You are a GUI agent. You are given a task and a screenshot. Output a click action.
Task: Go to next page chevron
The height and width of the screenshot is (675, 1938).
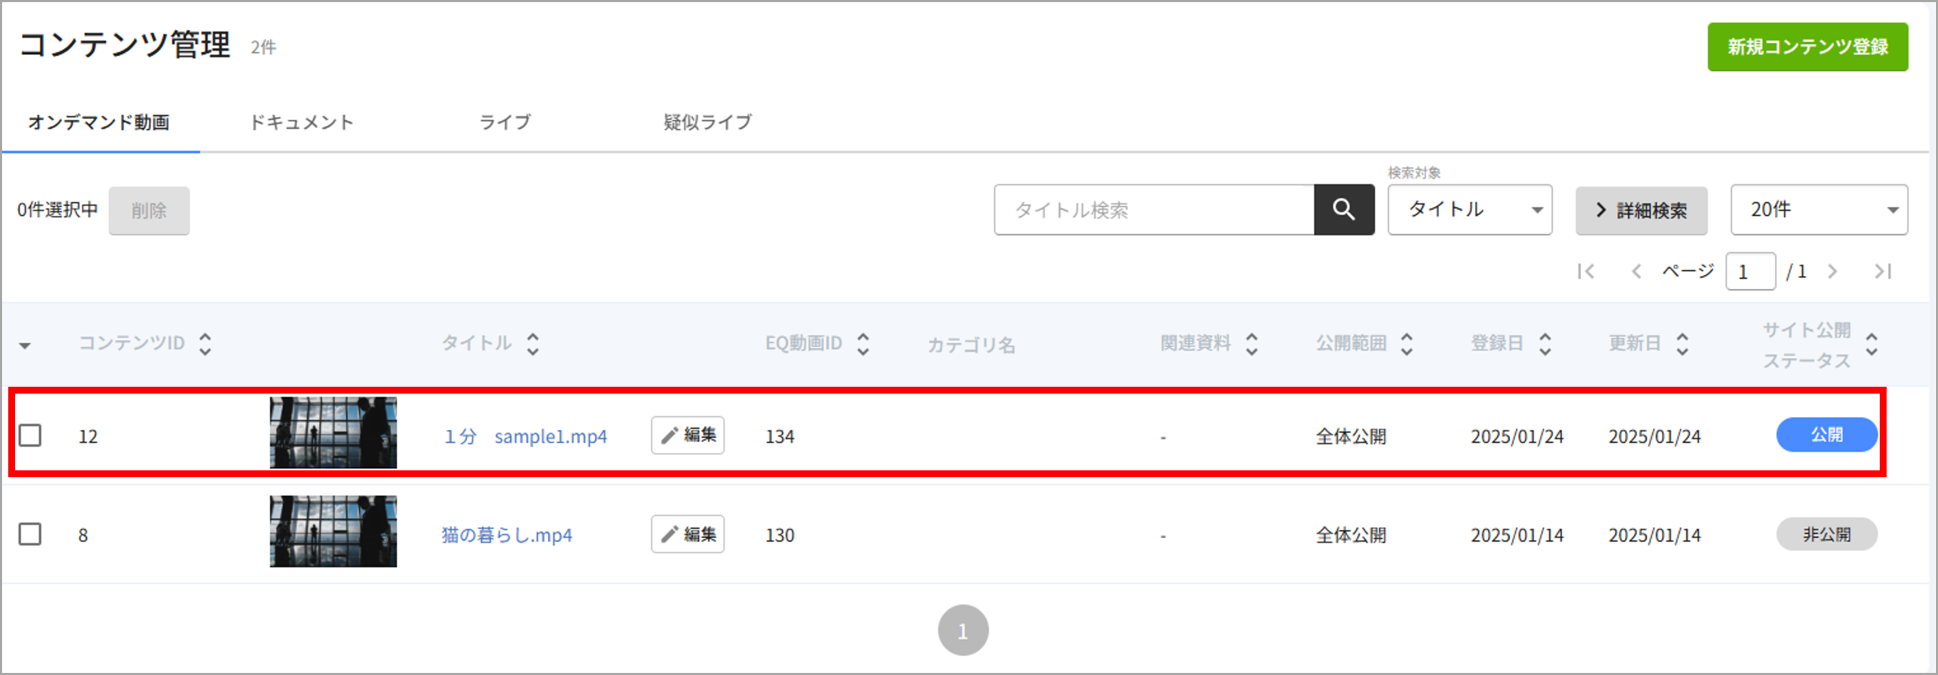tap(1833, 271)
